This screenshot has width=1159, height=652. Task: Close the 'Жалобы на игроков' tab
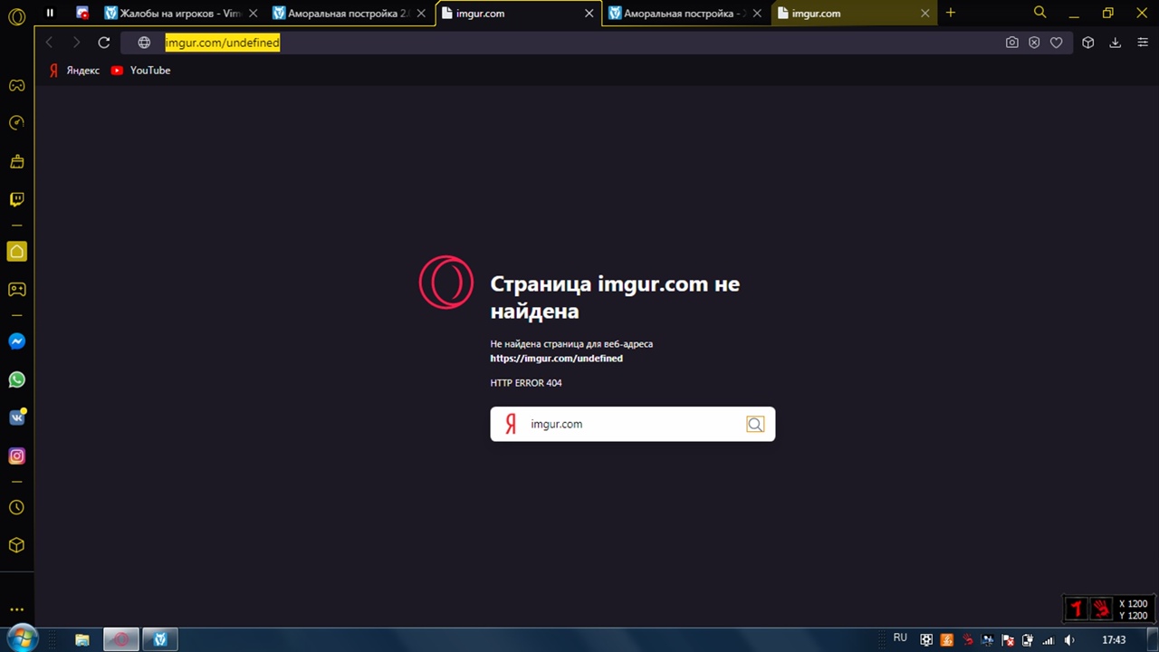point(252,14)
